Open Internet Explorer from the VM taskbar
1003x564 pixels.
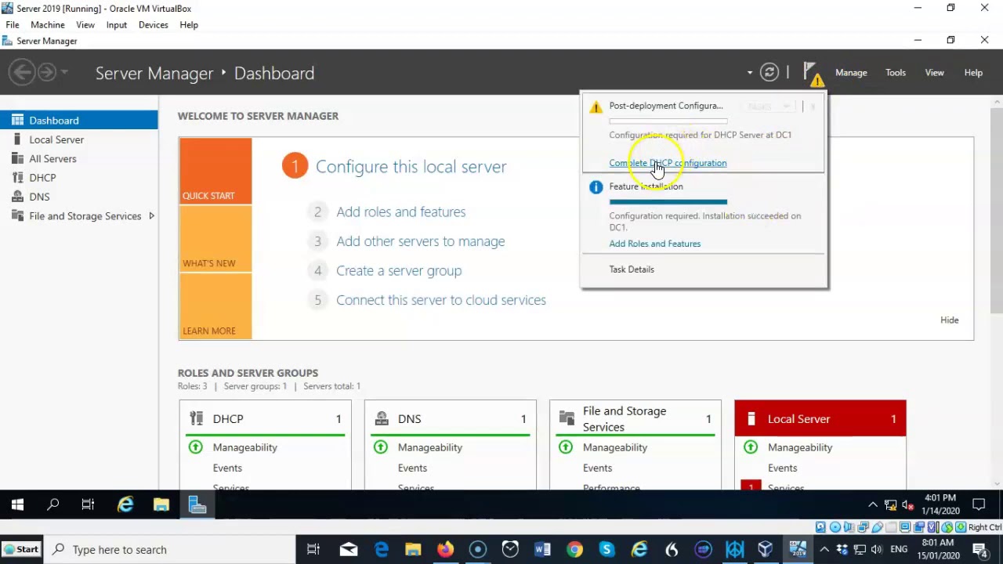[125, 505]
